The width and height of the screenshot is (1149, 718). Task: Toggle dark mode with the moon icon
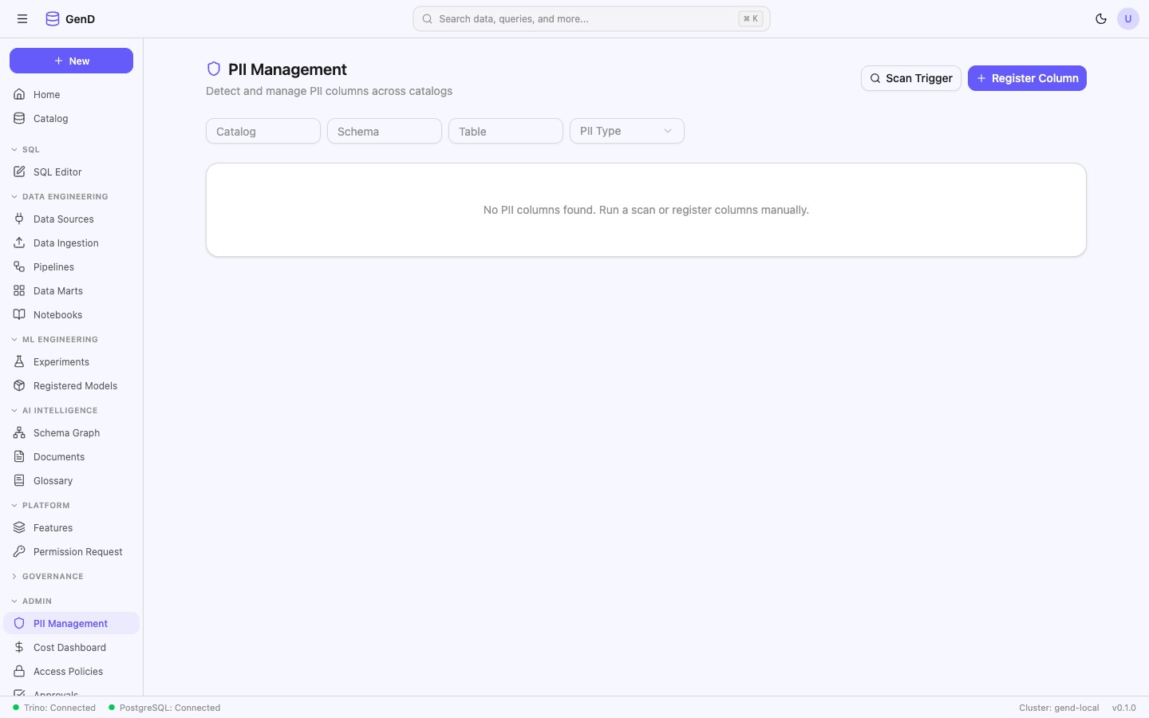point(1101,18)
